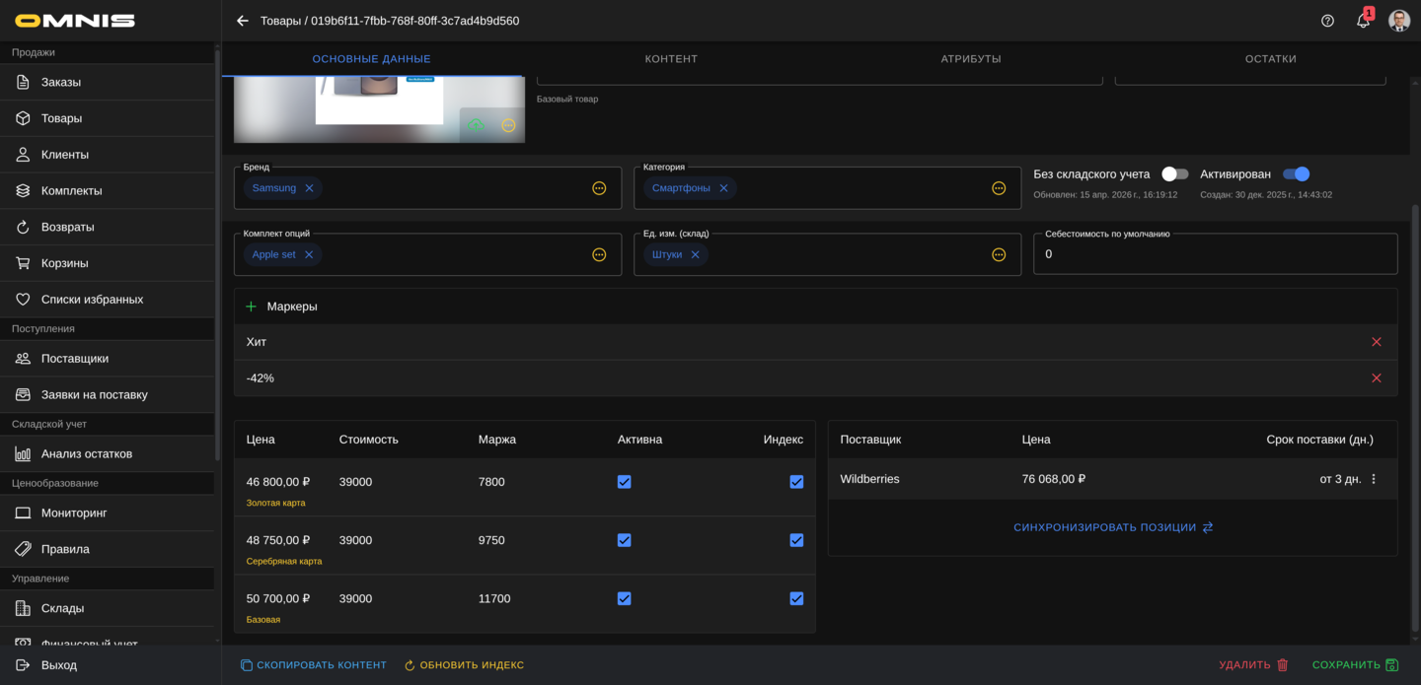Click the Себестоимость по умолчанию field
The height and width of the screenshot is (685, 1421).
click(x=1214, y=254)
